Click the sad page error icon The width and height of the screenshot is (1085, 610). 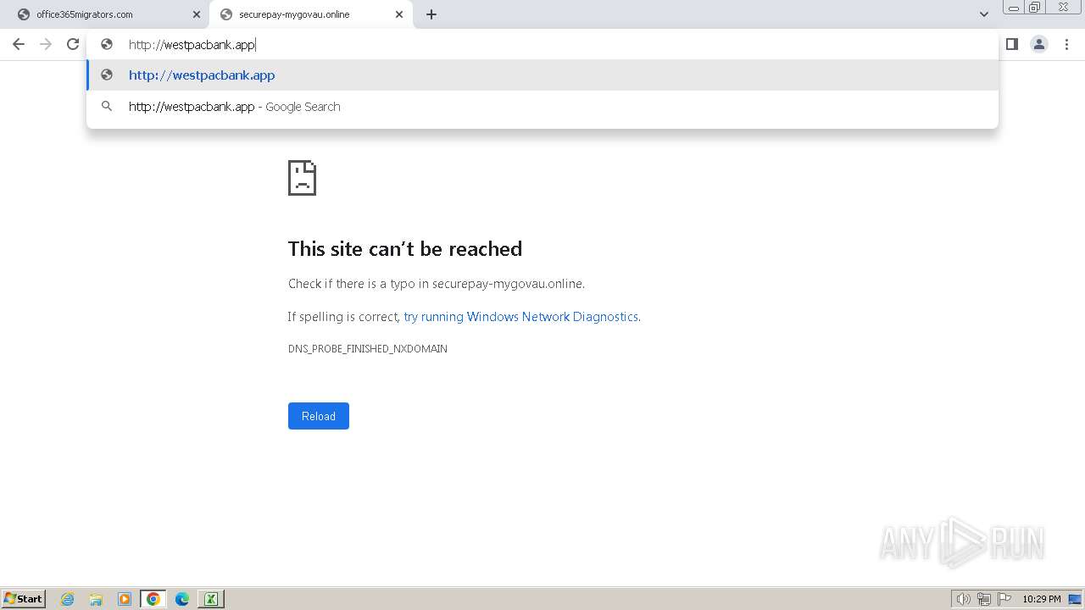pyautogui.click(x=303, y=178)
